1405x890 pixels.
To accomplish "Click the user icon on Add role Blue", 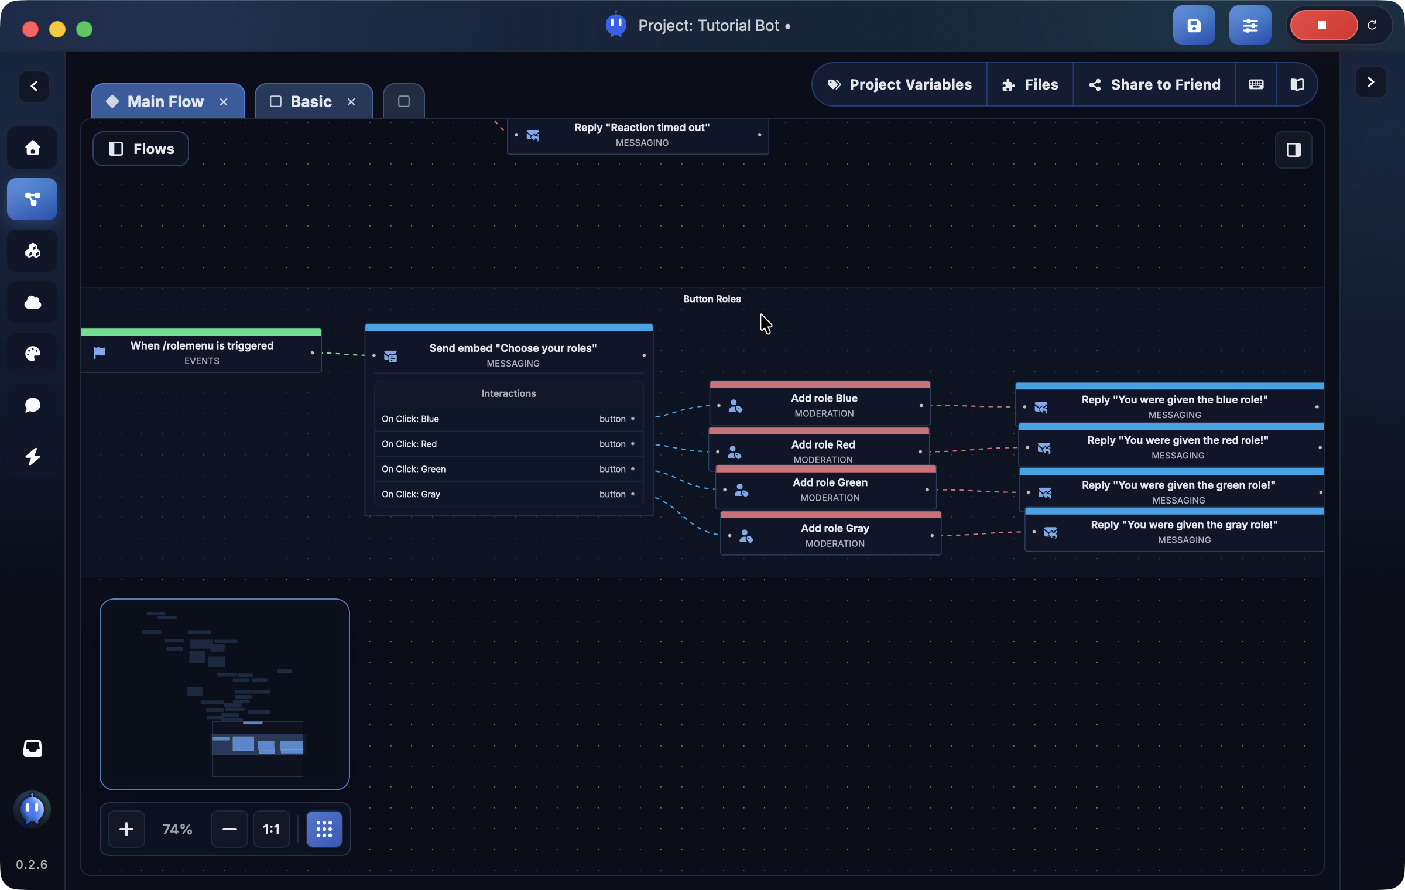I will [x=735, y=406].
